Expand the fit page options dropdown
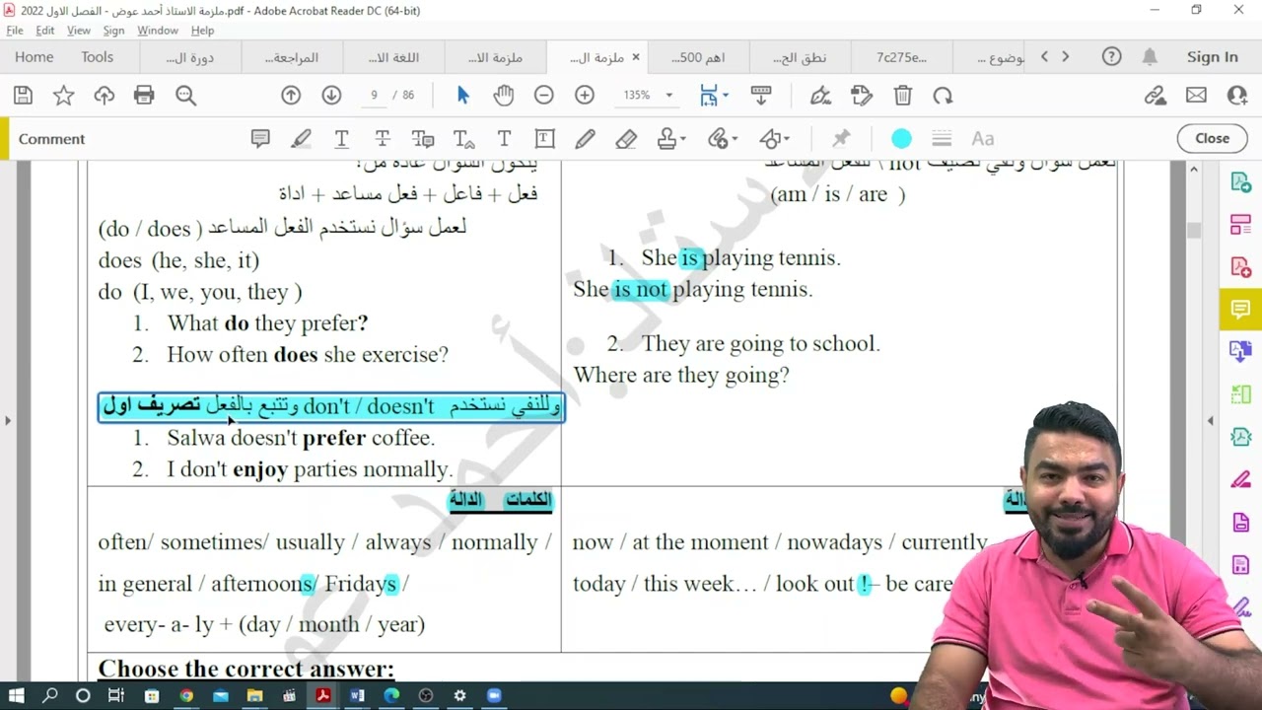 pyautogui.click(x=725, y=96)
